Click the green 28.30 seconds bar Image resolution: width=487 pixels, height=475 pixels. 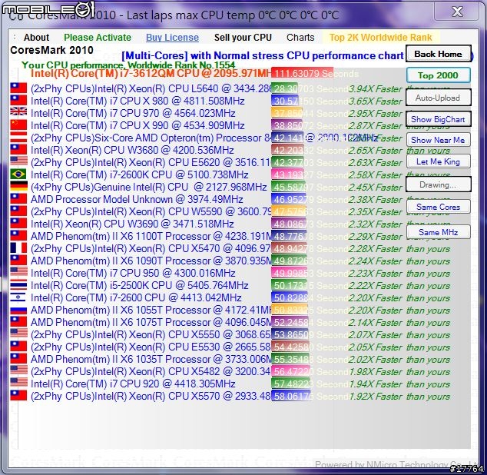pyautogui.click(x=284, y=88)
